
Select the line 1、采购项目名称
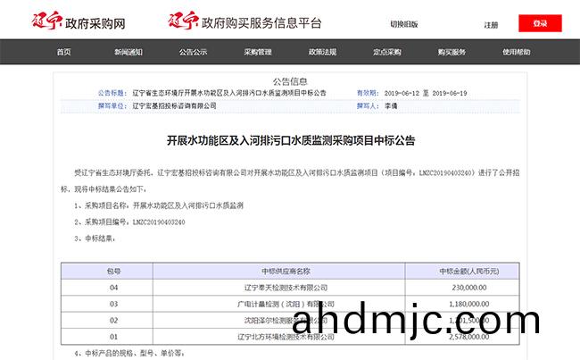coord(159,206)
